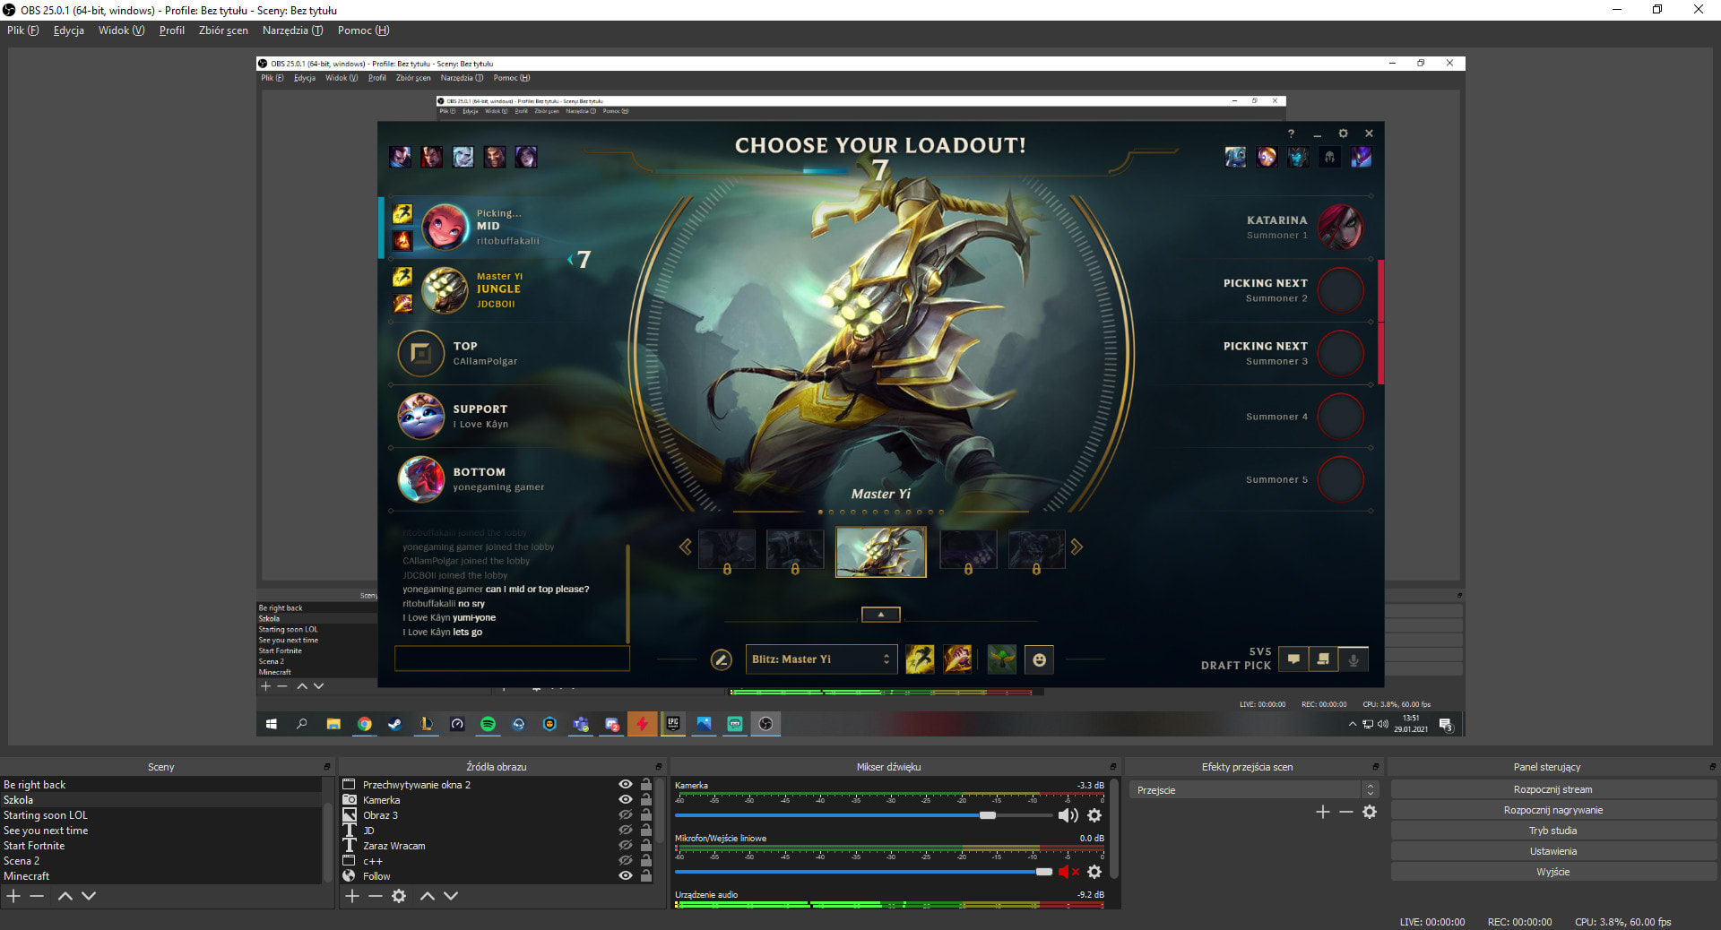The image size is (1721, 930).
Task: Open Mikrofon/Wejście liniowe settings gear
Action: click(x=1094, y=872)
